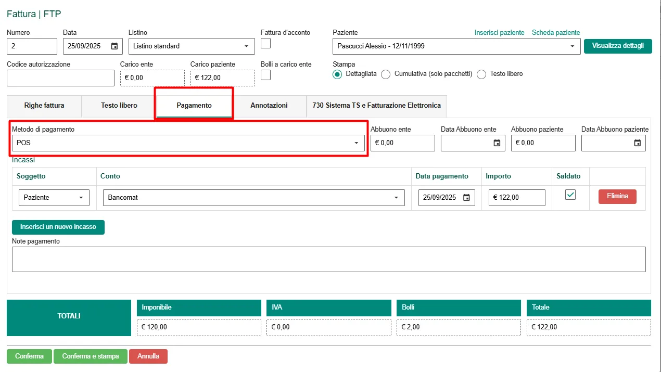Viewport: 661px width, 372px height.
Task: Follow the Scheda paziente link
Action: (x=555, y=33)
